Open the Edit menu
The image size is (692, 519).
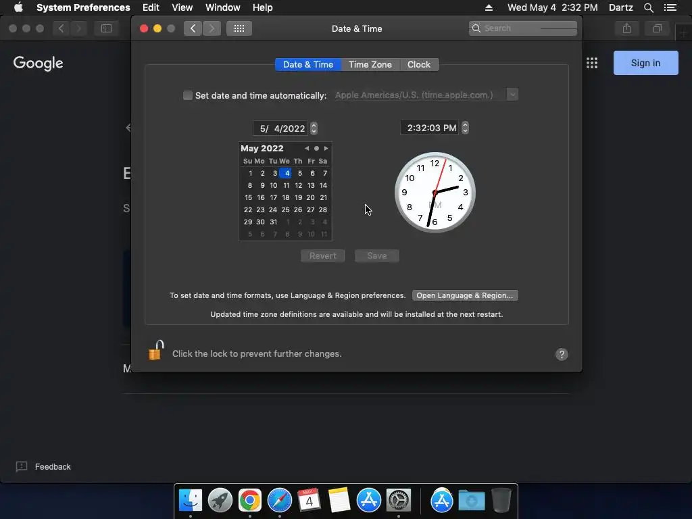(151, 7)
